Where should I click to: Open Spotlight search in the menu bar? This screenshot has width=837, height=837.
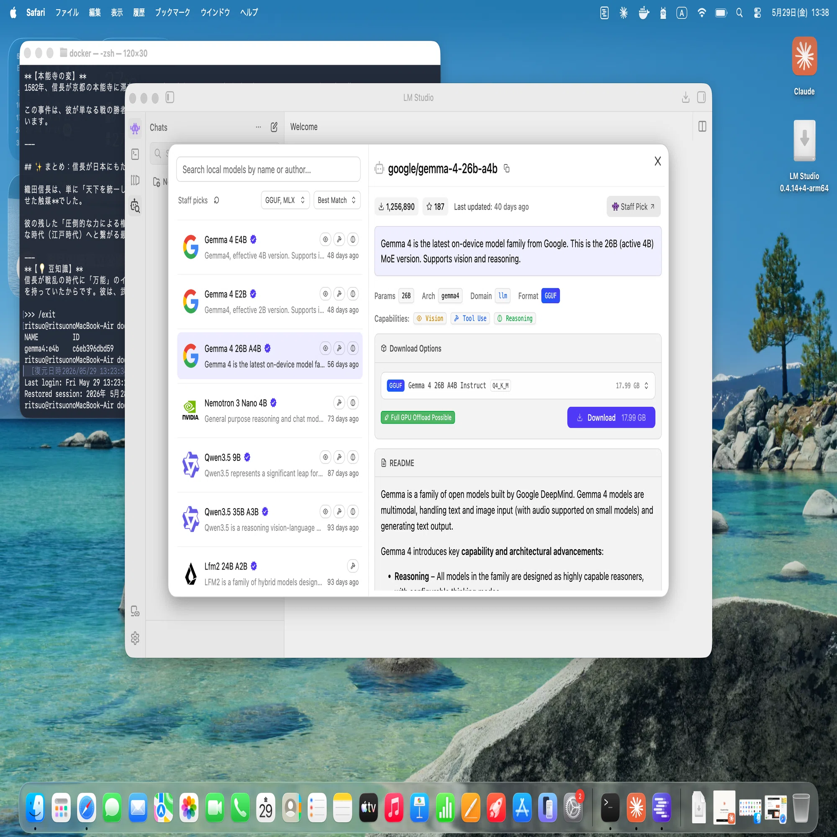739,13
